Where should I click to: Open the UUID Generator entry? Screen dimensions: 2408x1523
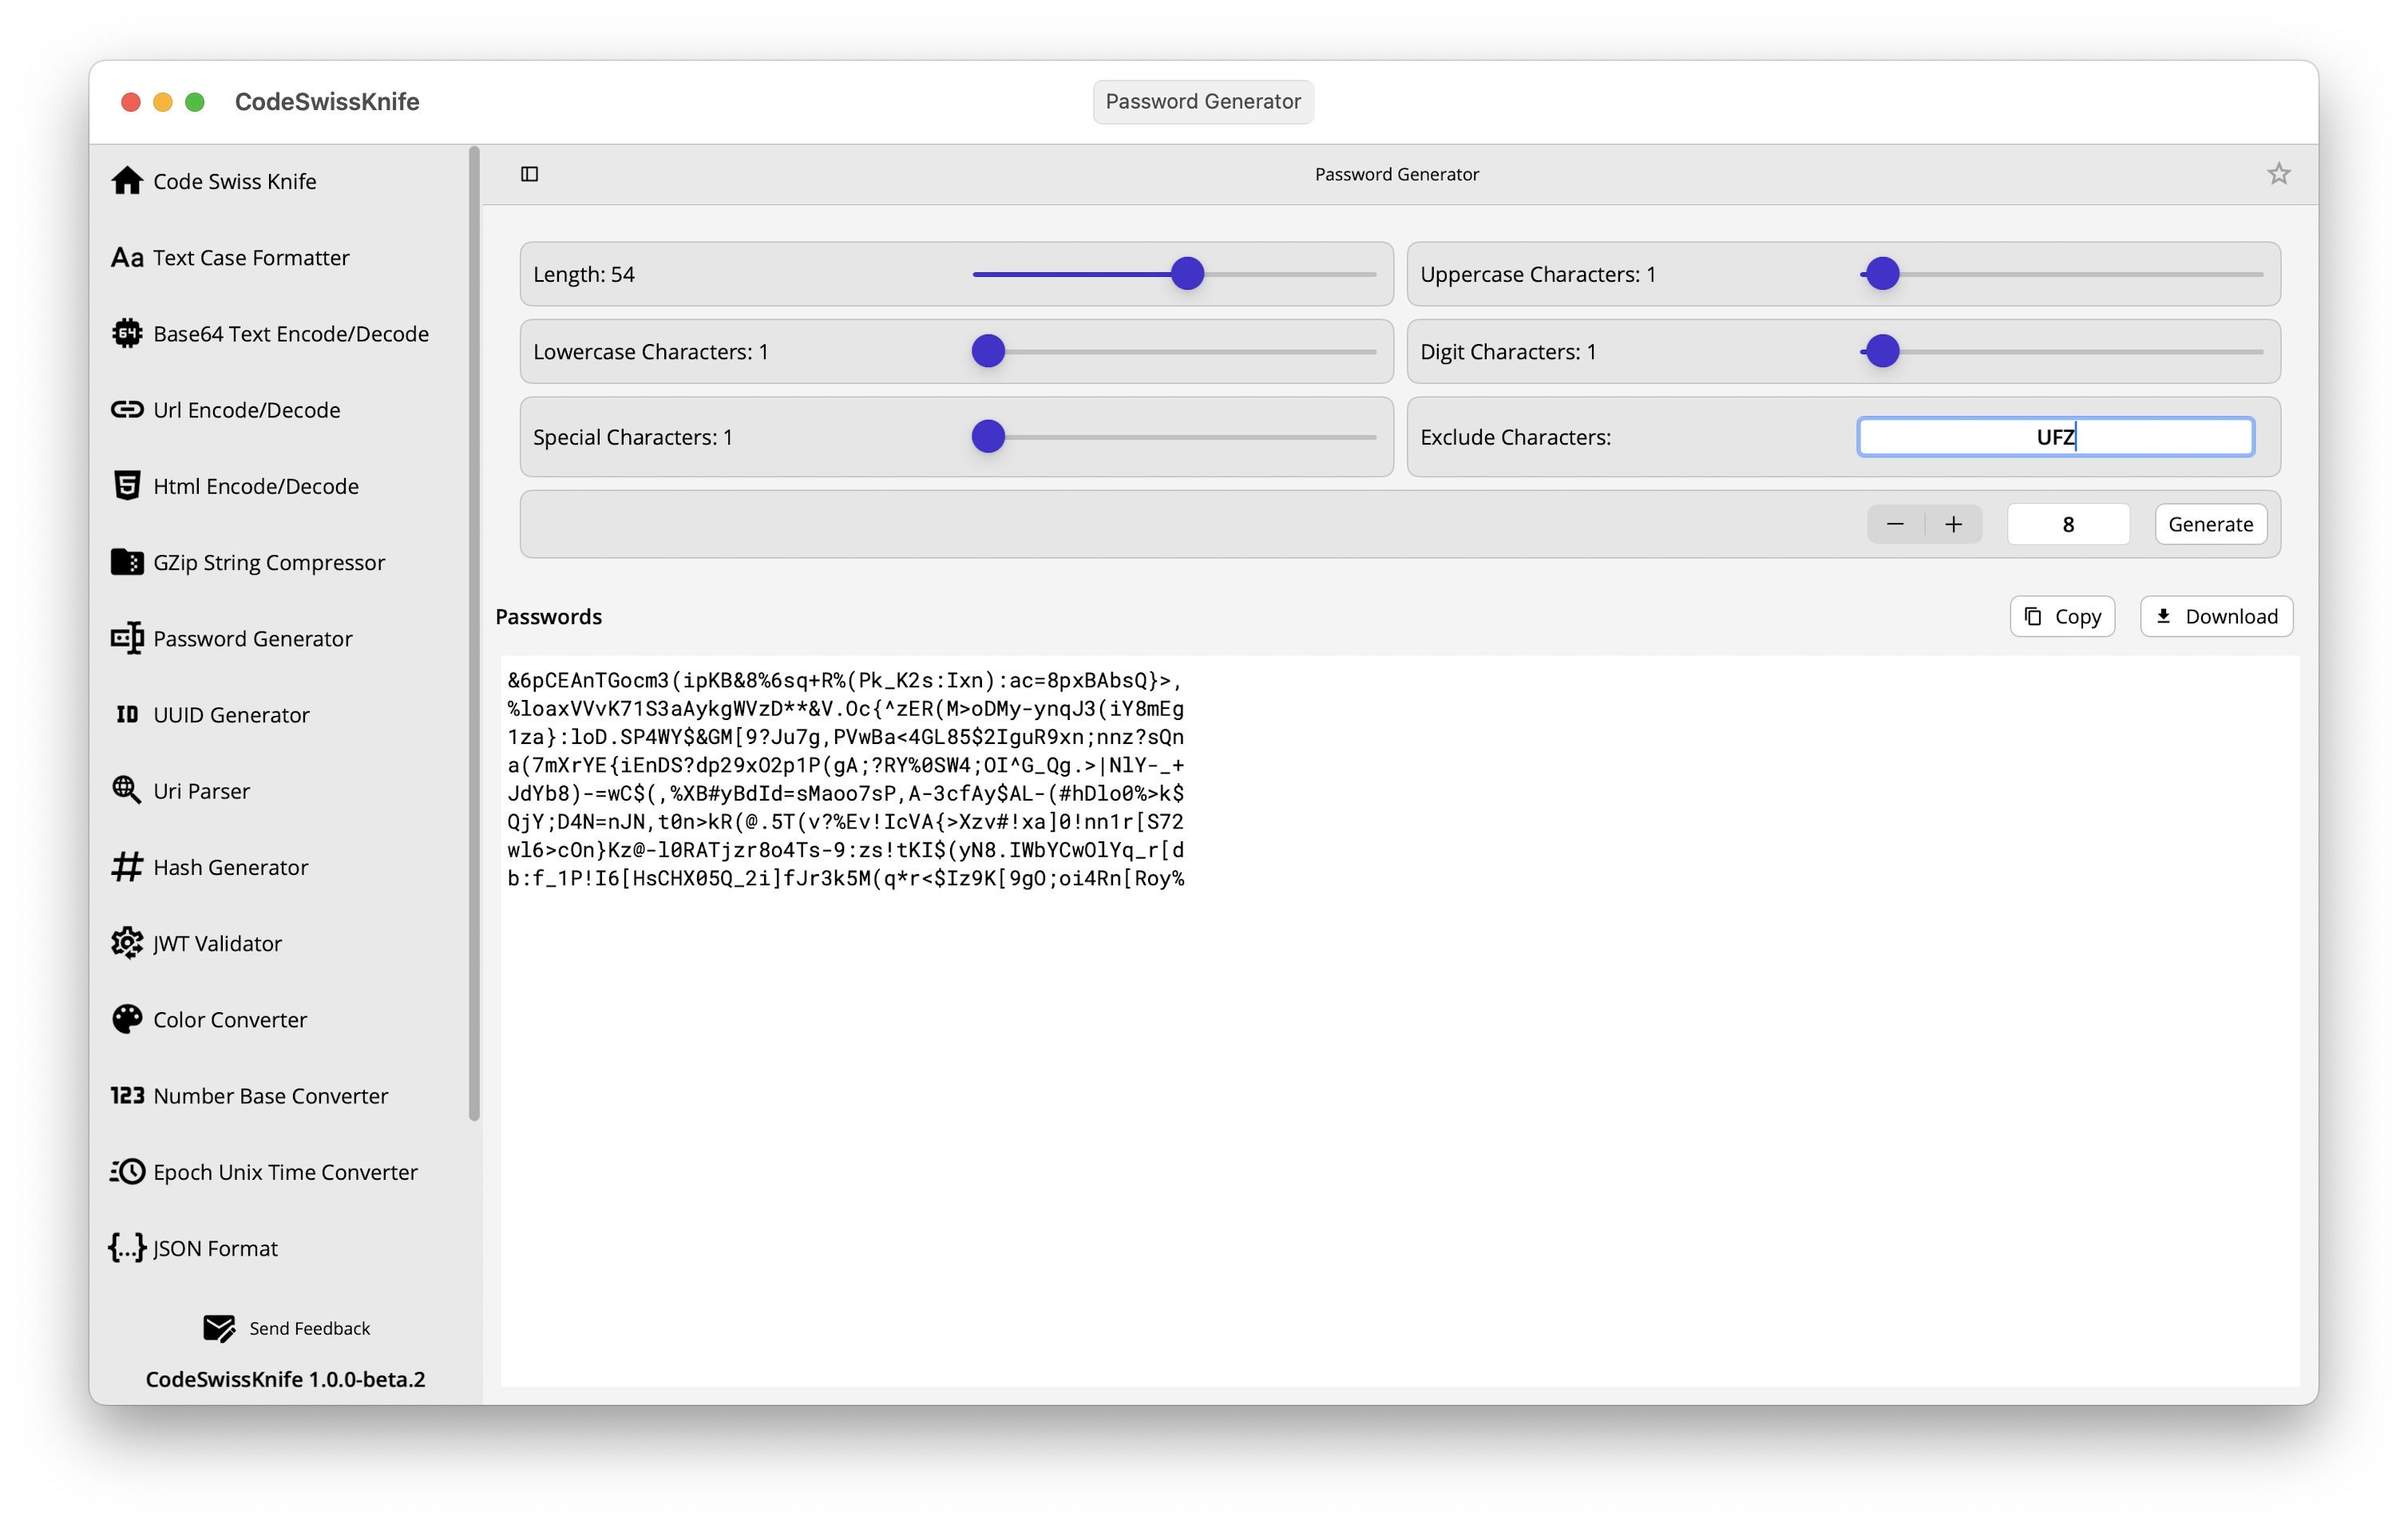click(231, 714)
